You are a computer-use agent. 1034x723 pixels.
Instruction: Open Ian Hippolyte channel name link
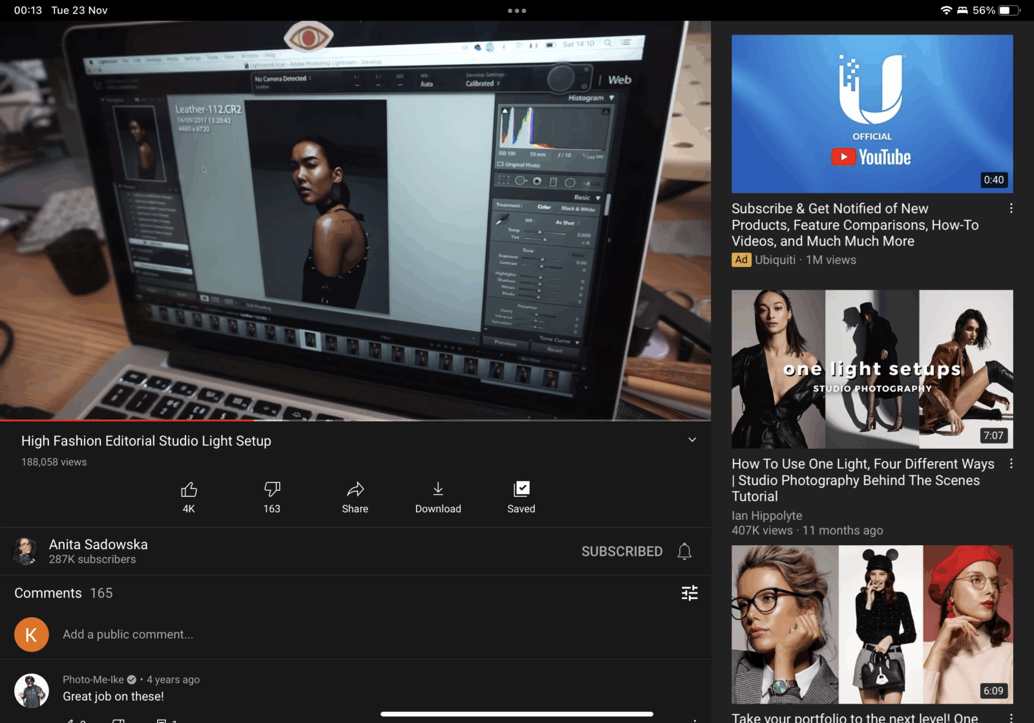[x=766, y=515]
